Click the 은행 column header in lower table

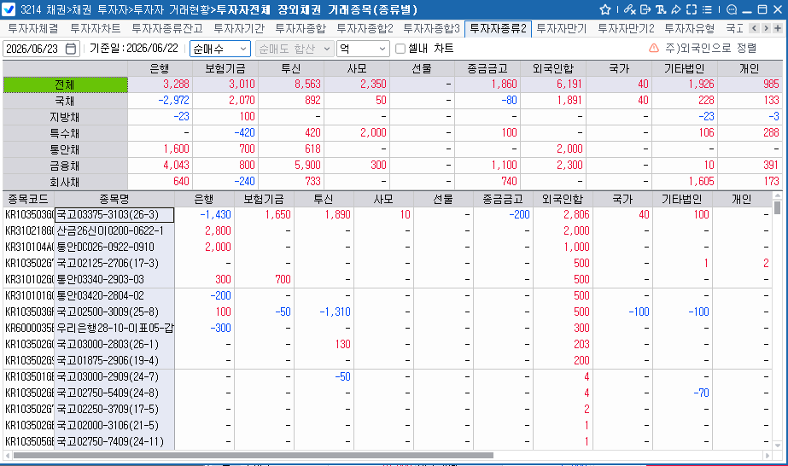coord(204,200)
